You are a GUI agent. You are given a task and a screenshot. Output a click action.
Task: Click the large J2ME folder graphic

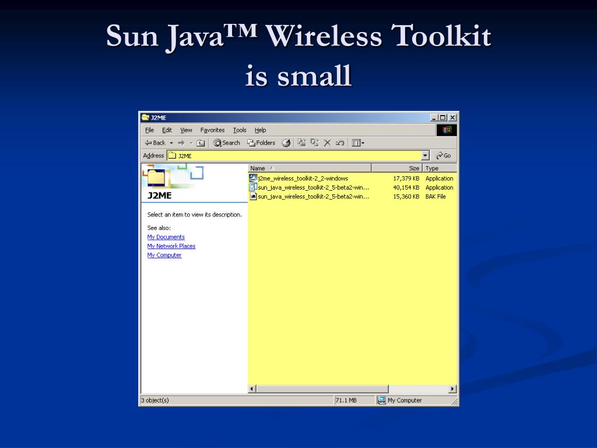(x=157, y=177)
